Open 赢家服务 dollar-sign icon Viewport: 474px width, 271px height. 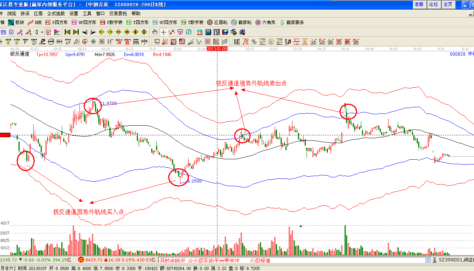[292, 22]
